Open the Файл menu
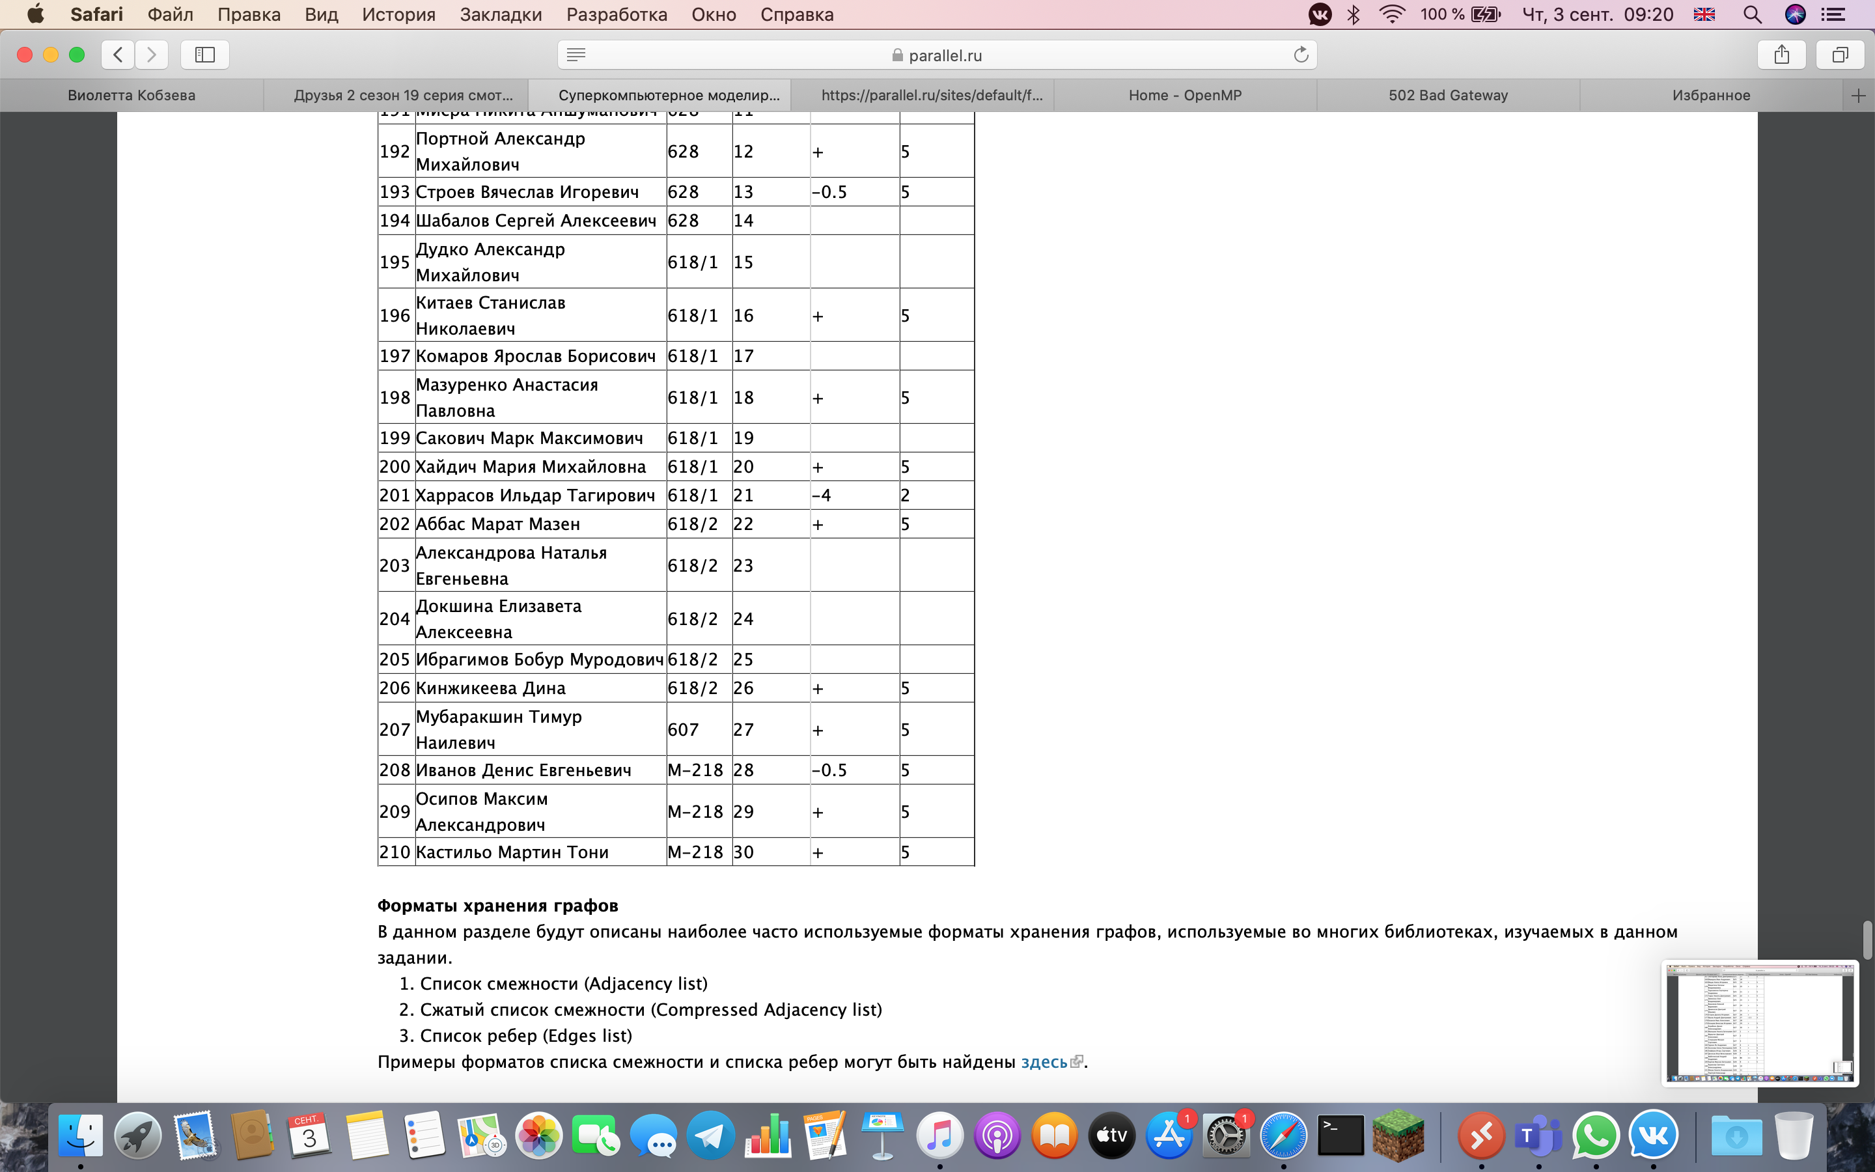1875x1172 pixels. tap(171, 14)
